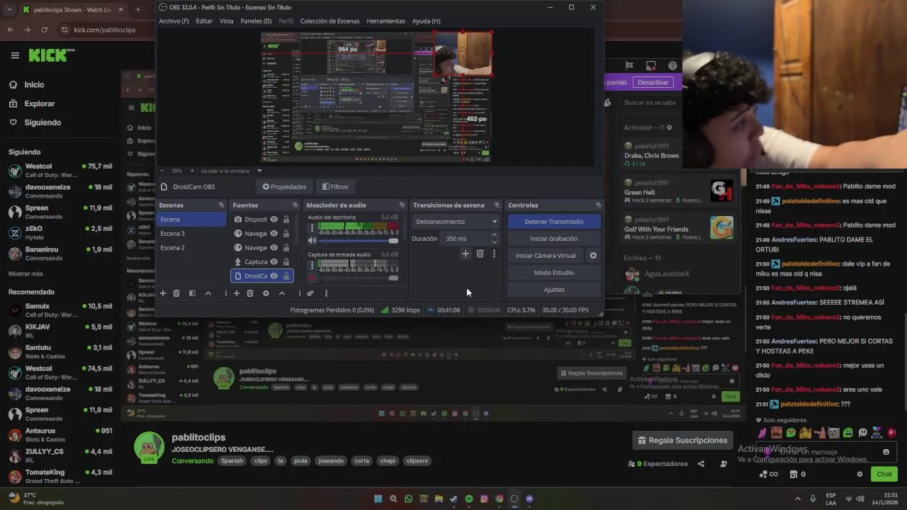Undock the Fuentes panel
907x510 pixels.
(x=295, y=205)
